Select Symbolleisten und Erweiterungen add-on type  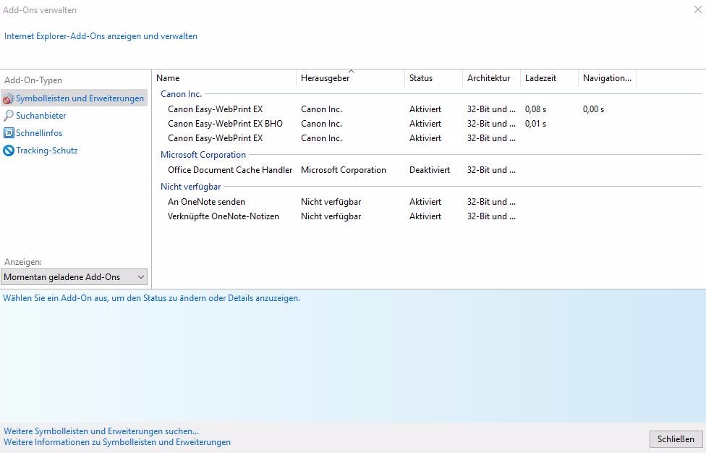(75, 98)
